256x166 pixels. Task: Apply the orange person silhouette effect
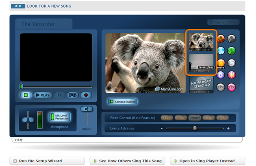pyautogui.click(x=221, y=39)
